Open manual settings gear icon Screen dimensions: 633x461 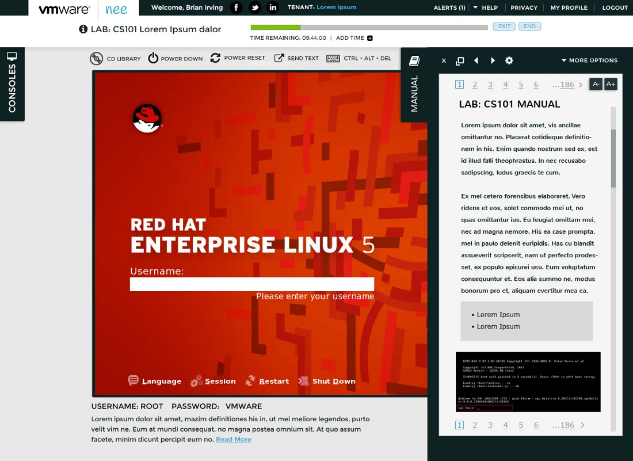[509, 60]
